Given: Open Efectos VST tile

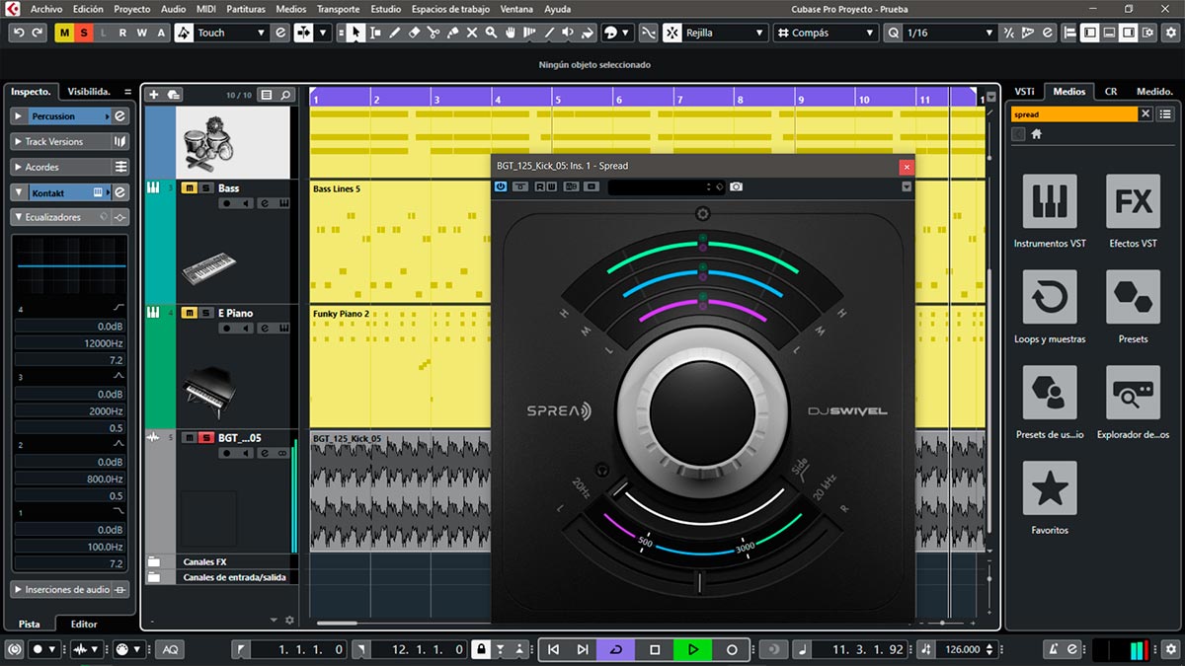Looking at the screenshot, I should [x=1134, y=201].
